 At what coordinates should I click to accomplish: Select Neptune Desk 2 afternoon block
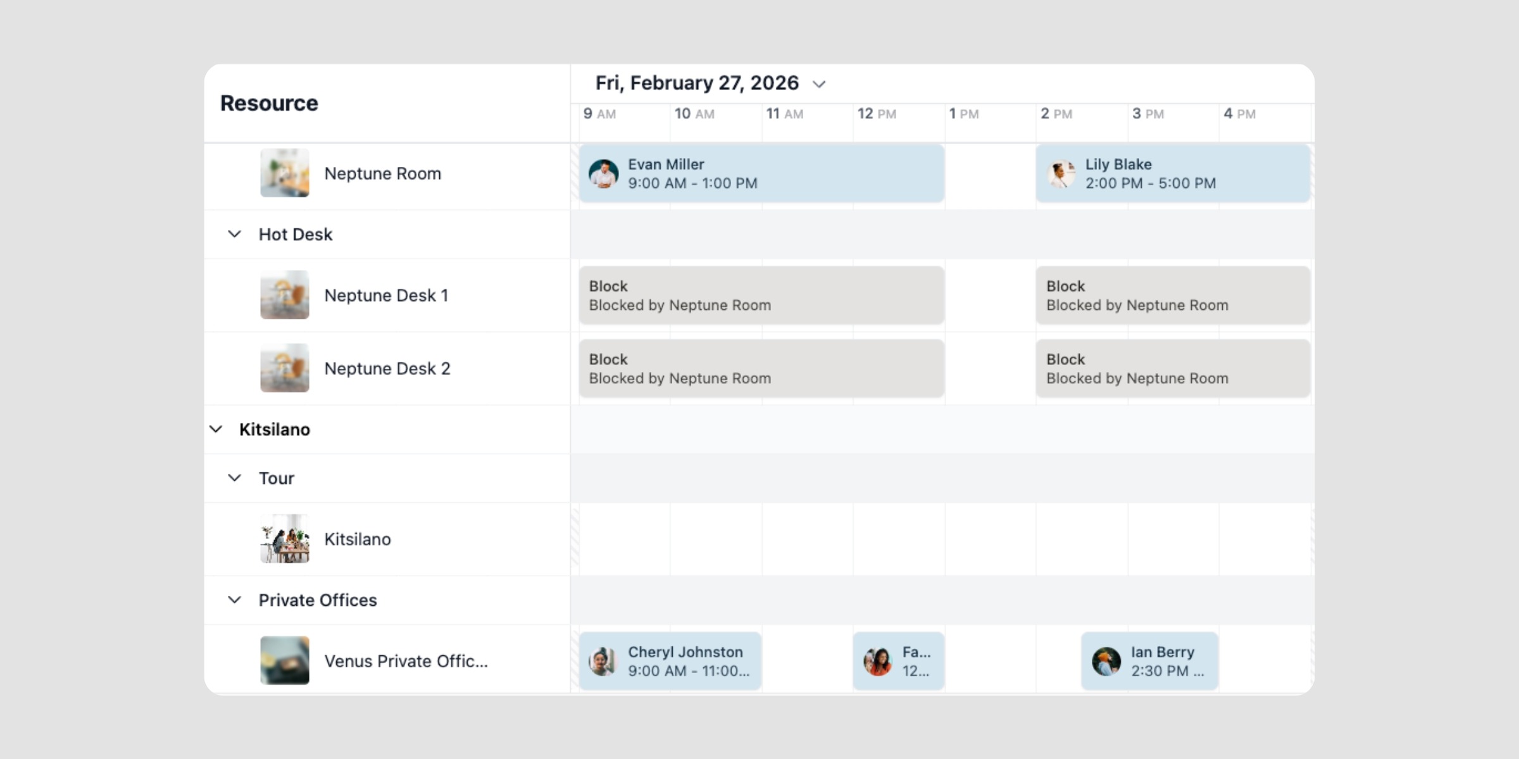[1172, 369]
